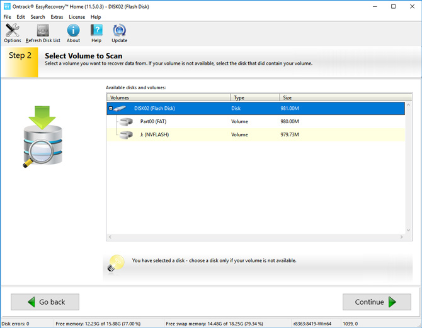
Task: Click the Part00 (FAT) volume icon
Action: pyautogui.click(x=126, y=122)
